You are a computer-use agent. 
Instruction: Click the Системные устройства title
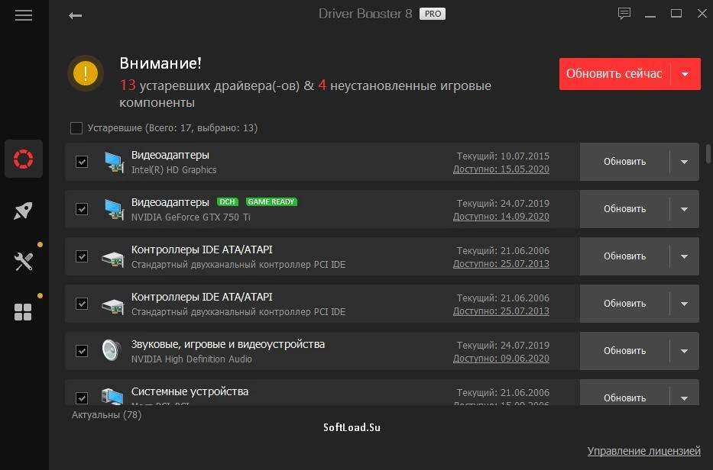(190, 391)
